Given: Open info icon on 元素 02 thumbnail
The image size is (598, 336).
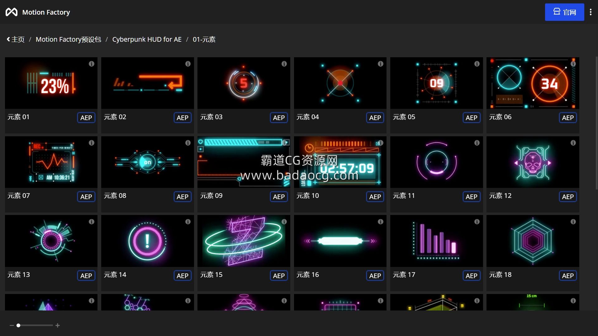Looking at the screenshot, I should pyautogui.click(x=188, y=64).
